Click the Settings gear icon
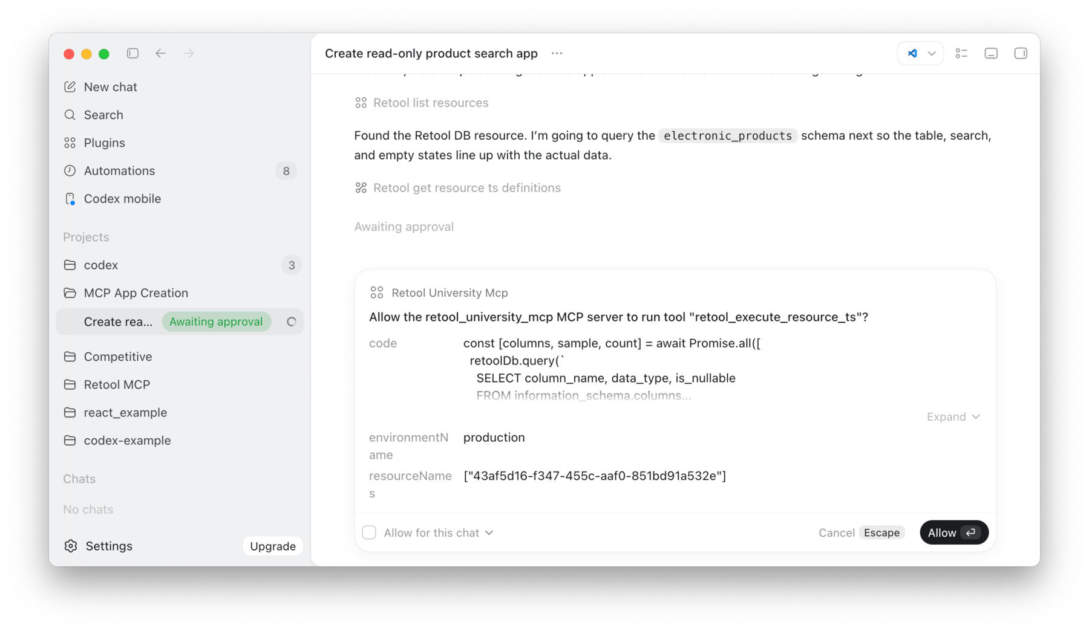This screenshot has width=1089, height=631. pyautogui.click(x=71, y=546)
